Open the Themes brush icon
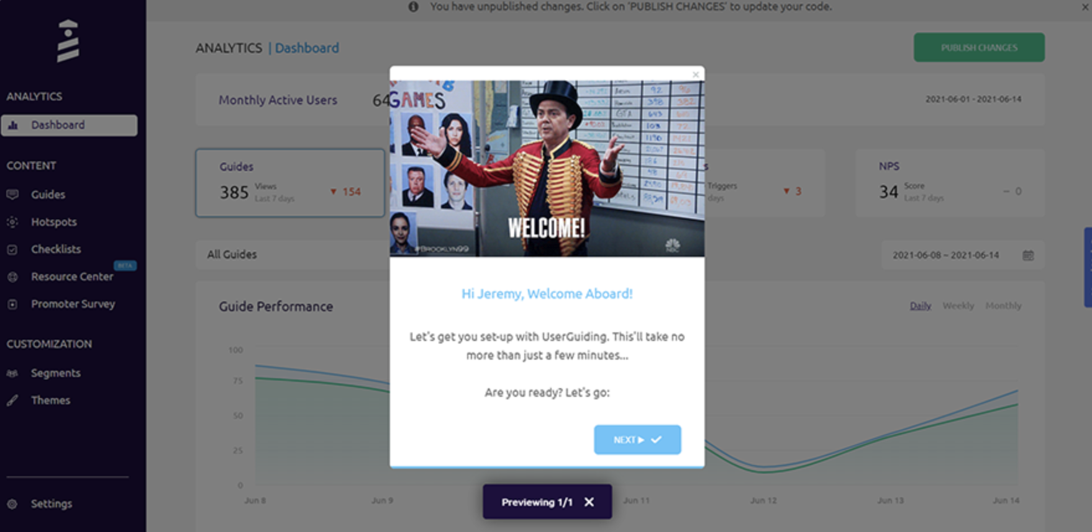This screenshot has height=532, width=1092. 12,401
